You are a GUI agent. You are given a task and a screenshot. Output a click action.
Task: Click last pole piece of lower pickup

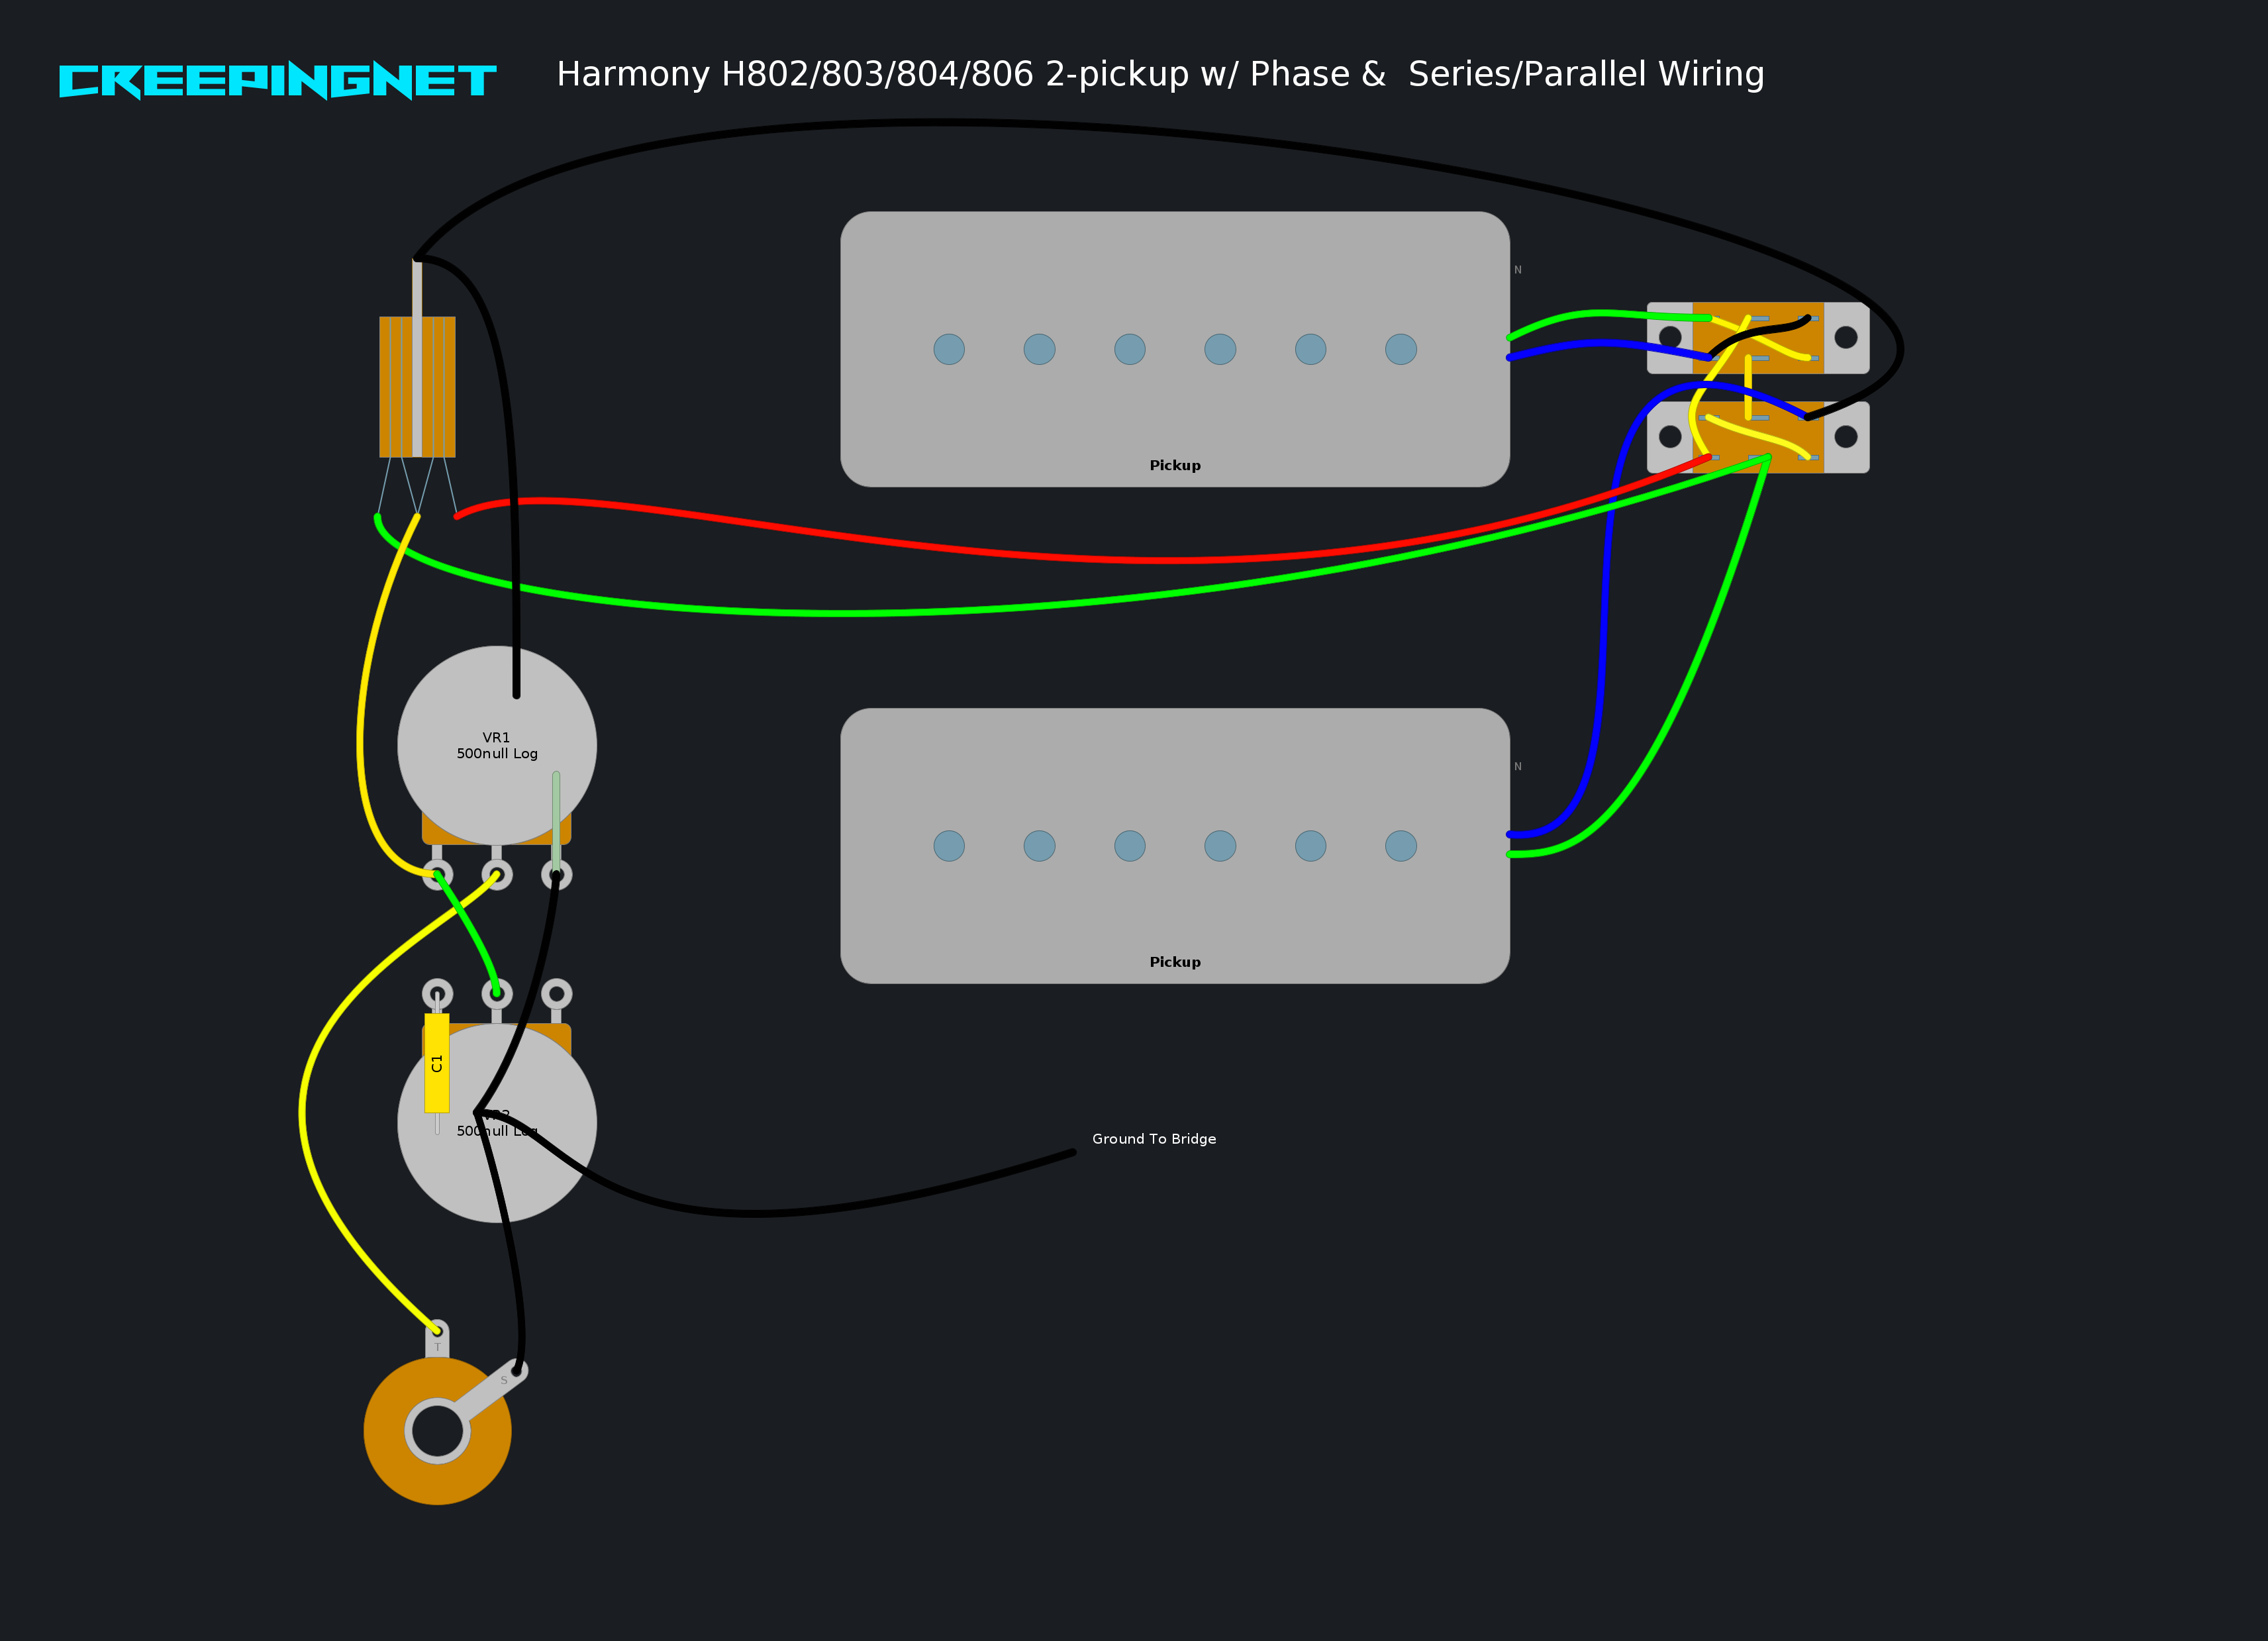point(1400,846)
